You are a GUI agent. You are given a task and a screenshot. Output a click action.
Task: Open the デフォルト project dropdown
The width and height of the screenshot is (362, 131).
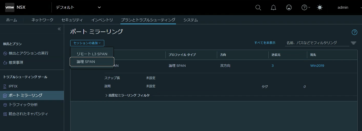[78, 7]
